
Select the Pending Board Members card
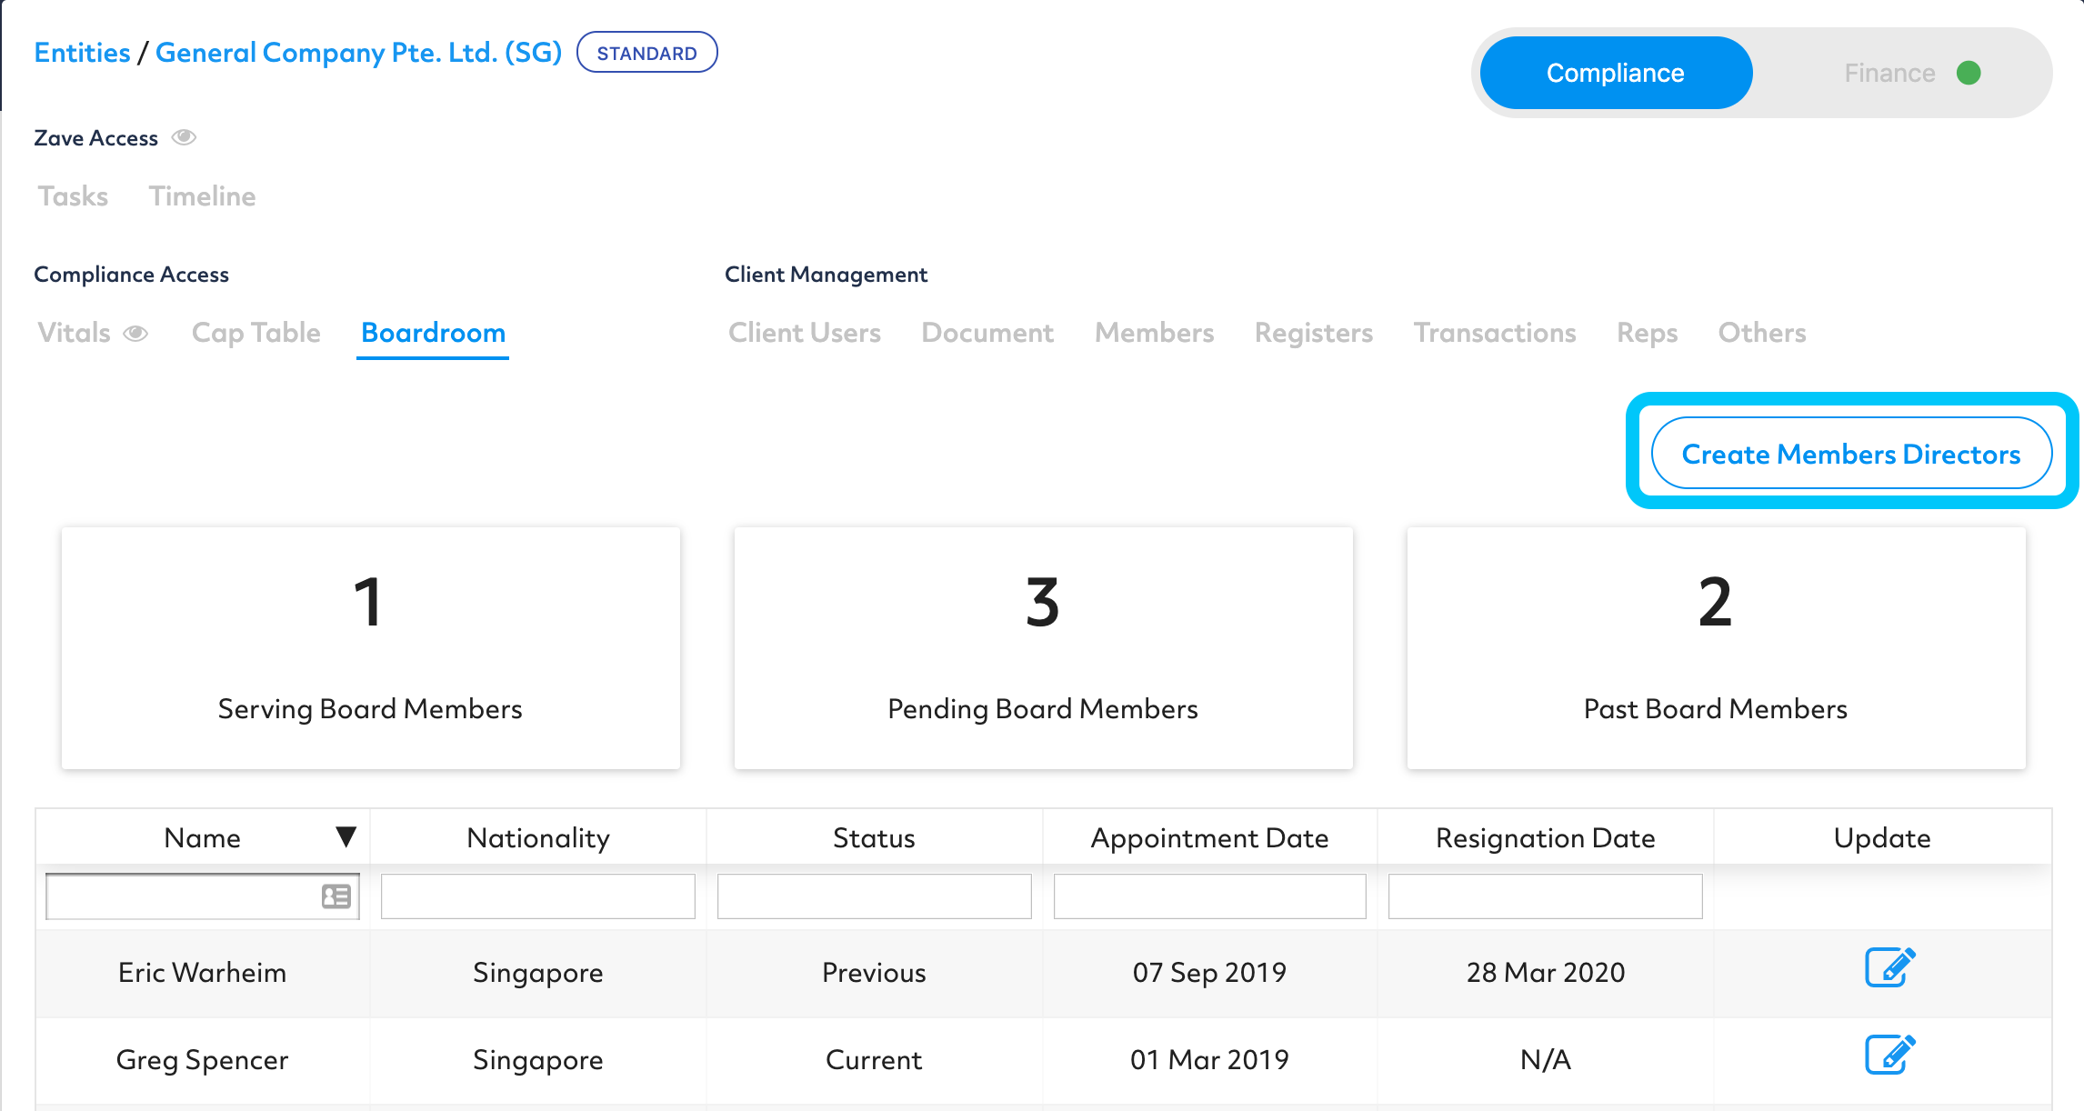(x=1043, y=648)
